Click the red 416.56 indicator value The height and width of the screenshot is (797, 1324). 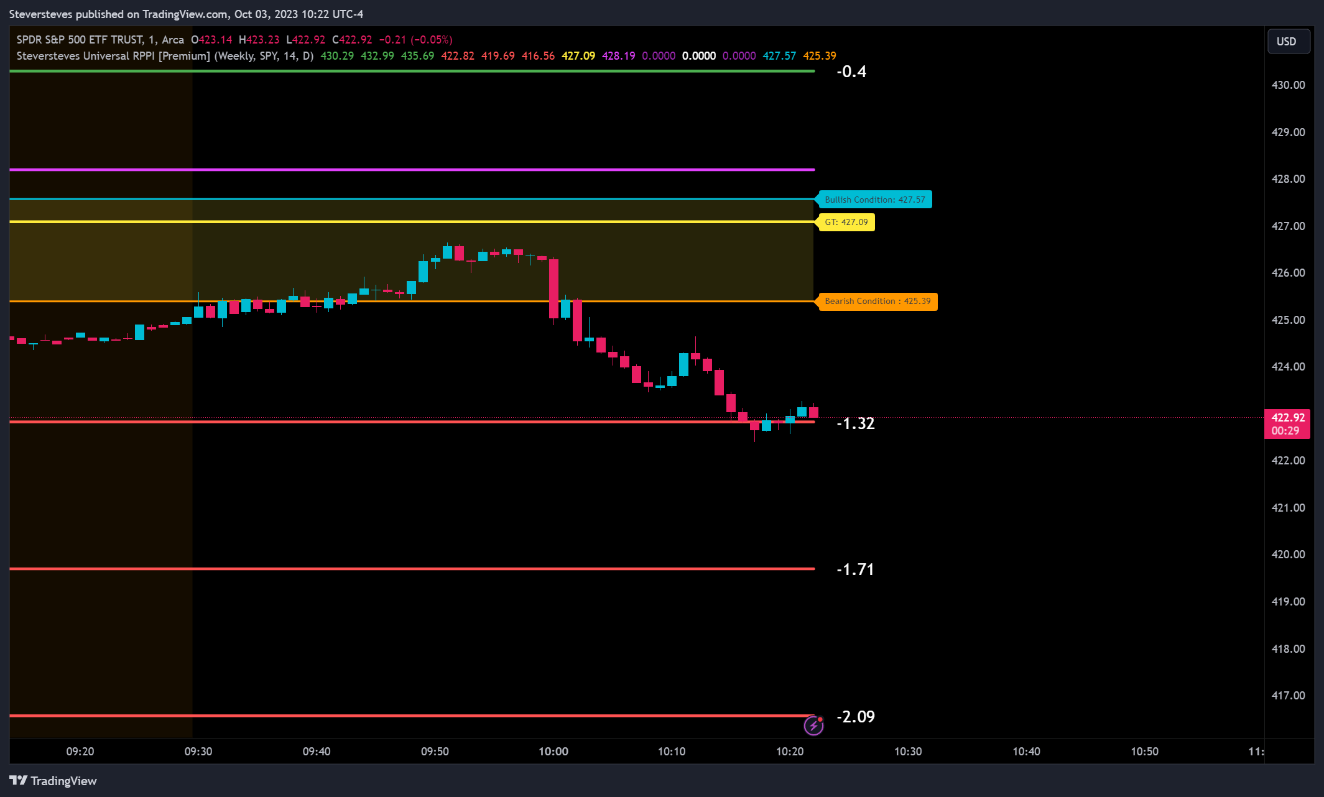click(x=538, y=56)
